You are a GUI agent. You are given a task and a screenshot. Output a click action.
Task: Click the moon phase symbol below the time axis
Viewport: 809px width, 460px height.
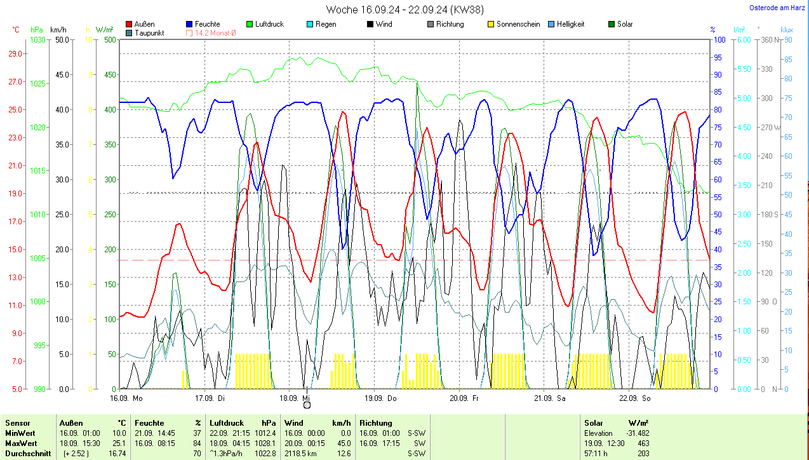(307, 405)
